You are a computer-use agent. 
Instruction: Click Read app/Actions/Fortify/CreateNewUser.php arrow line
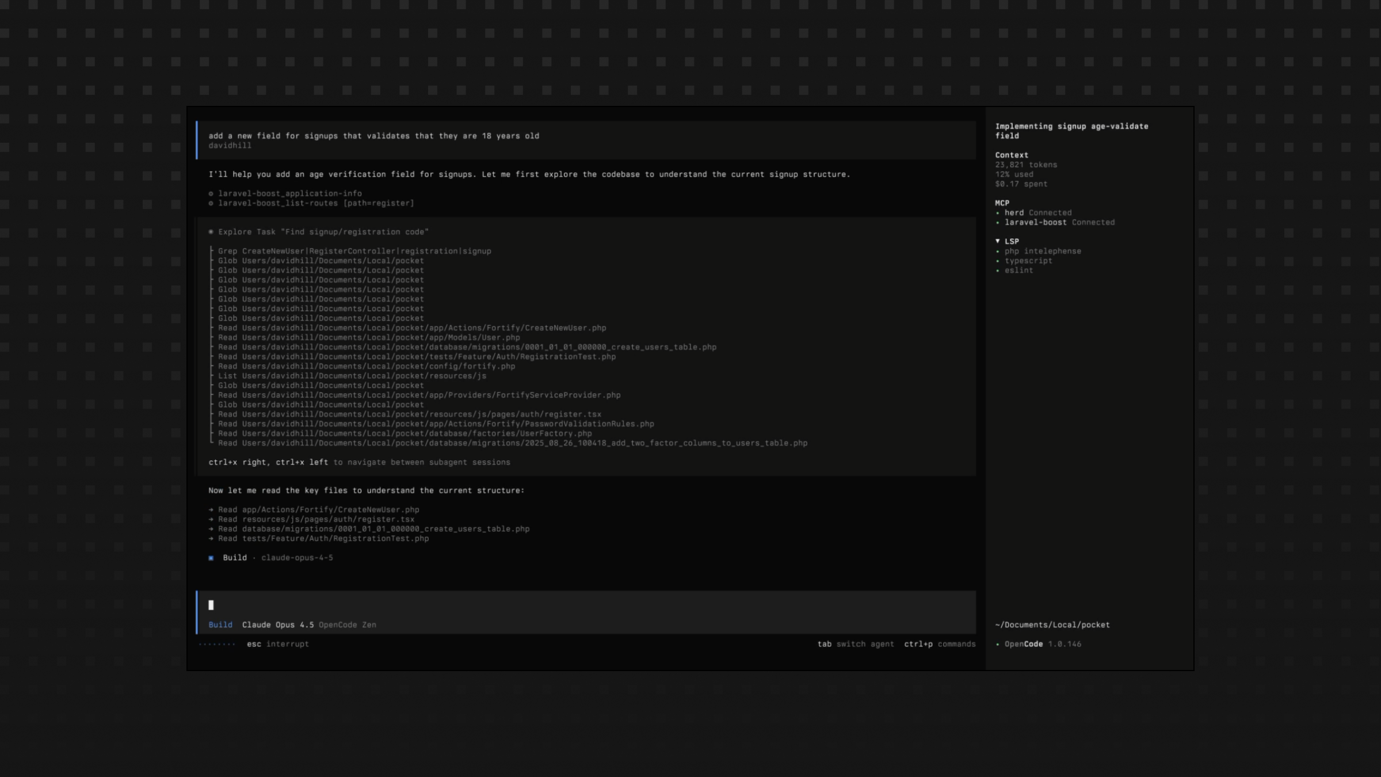314,510
